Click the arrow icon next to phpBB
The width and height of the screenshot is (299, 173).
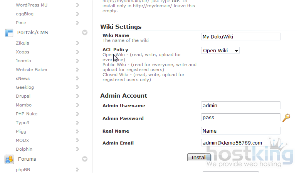[77, 169]
